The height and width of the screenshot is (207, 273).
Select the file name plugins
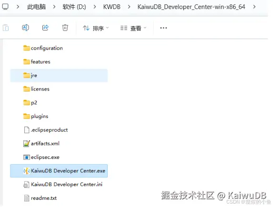pos(40,117)
